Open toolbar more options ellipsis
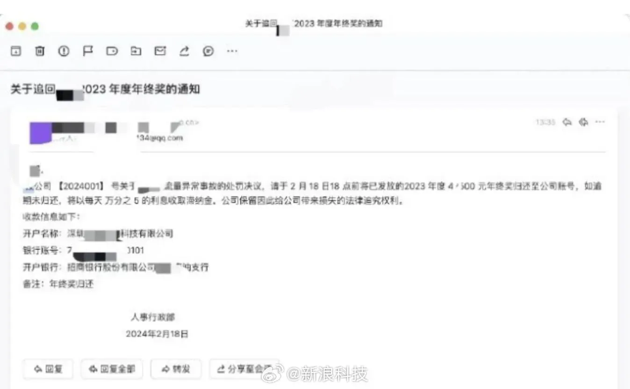Image resolution: width=630 pixels, height=389 pixels. point(232,51)
